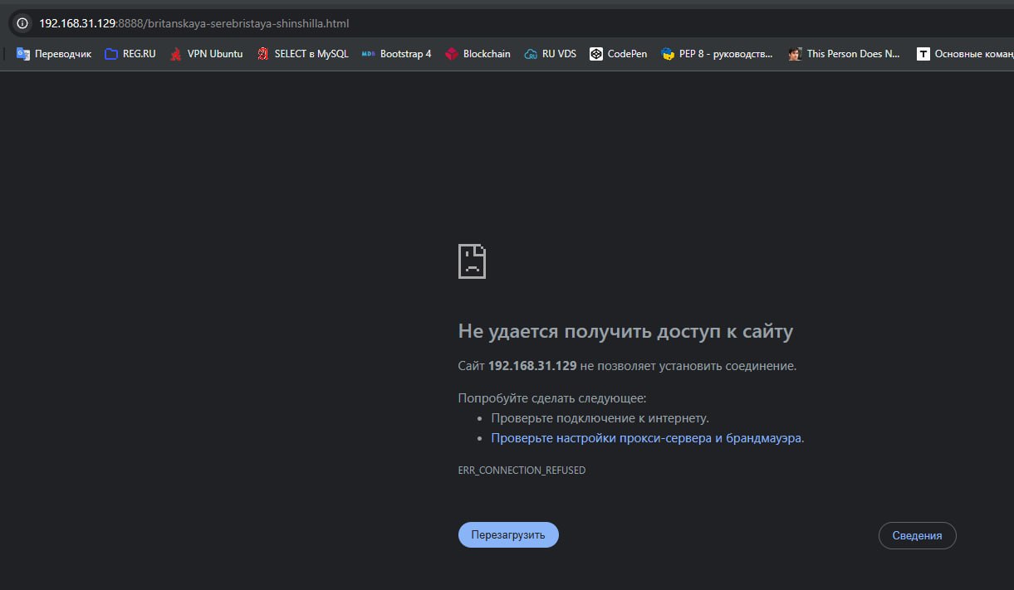
Task: Open the This Person Does Not Exist bookmark
Action: click(844, 54)
